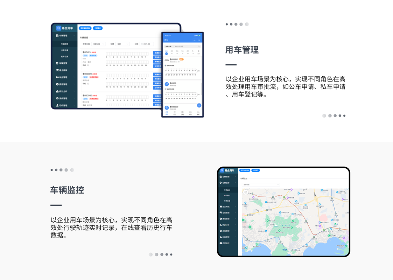The height and width of the screenshot is (280, 393).
Task: Tap the close X icon in phone header
Action: click(199, 40)
